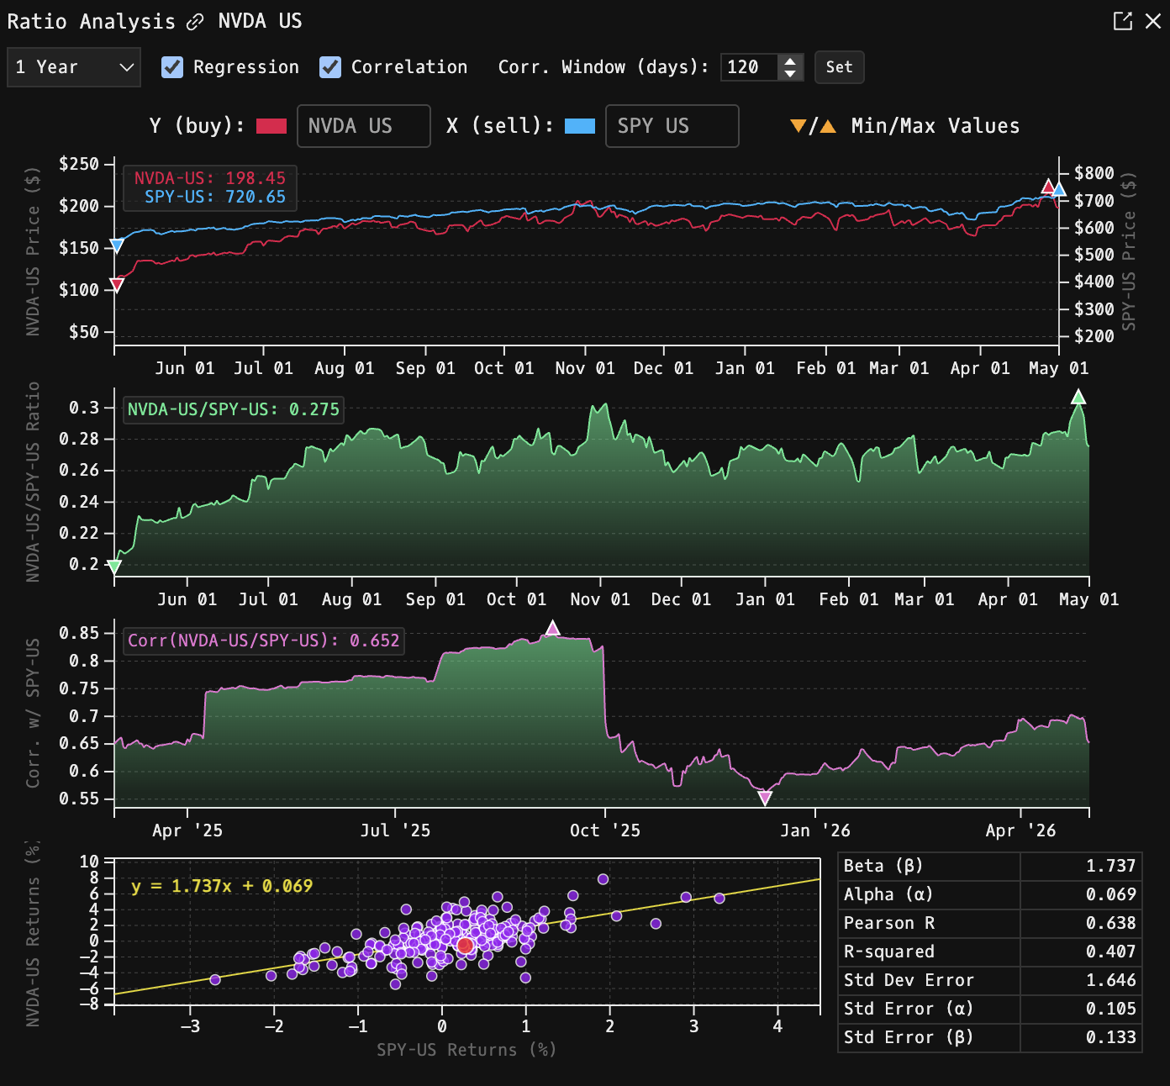
Task: Toggle the Regression checkbox
Action: coord(172,67)
